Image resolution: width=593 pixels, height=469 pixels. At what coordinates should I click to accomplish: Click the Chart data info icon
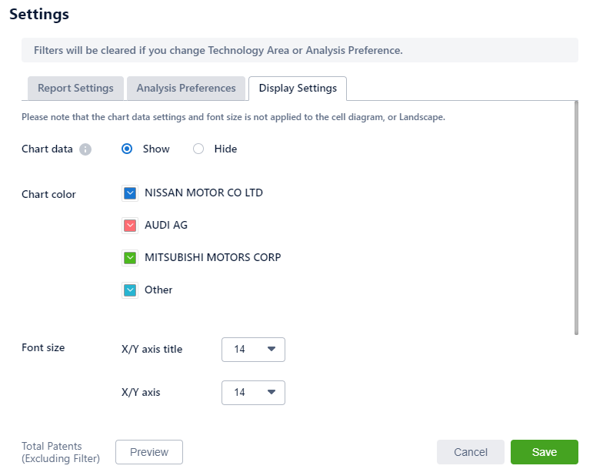85,149
